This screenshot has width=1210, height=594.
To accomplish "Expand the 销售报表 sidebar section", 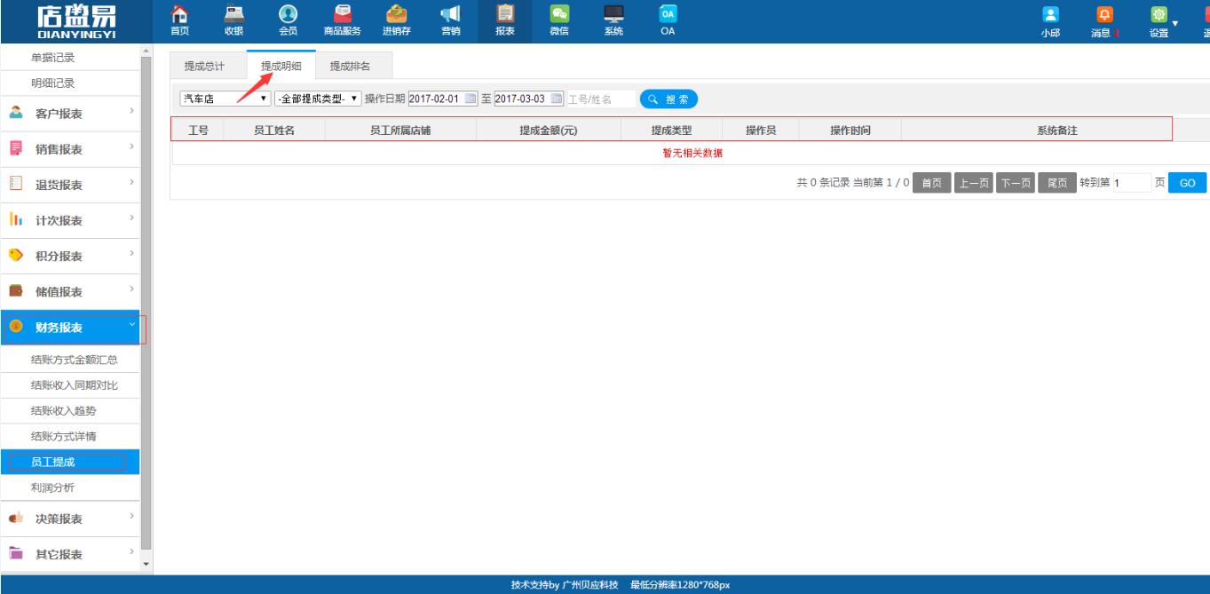I will (x=59, y=149).
